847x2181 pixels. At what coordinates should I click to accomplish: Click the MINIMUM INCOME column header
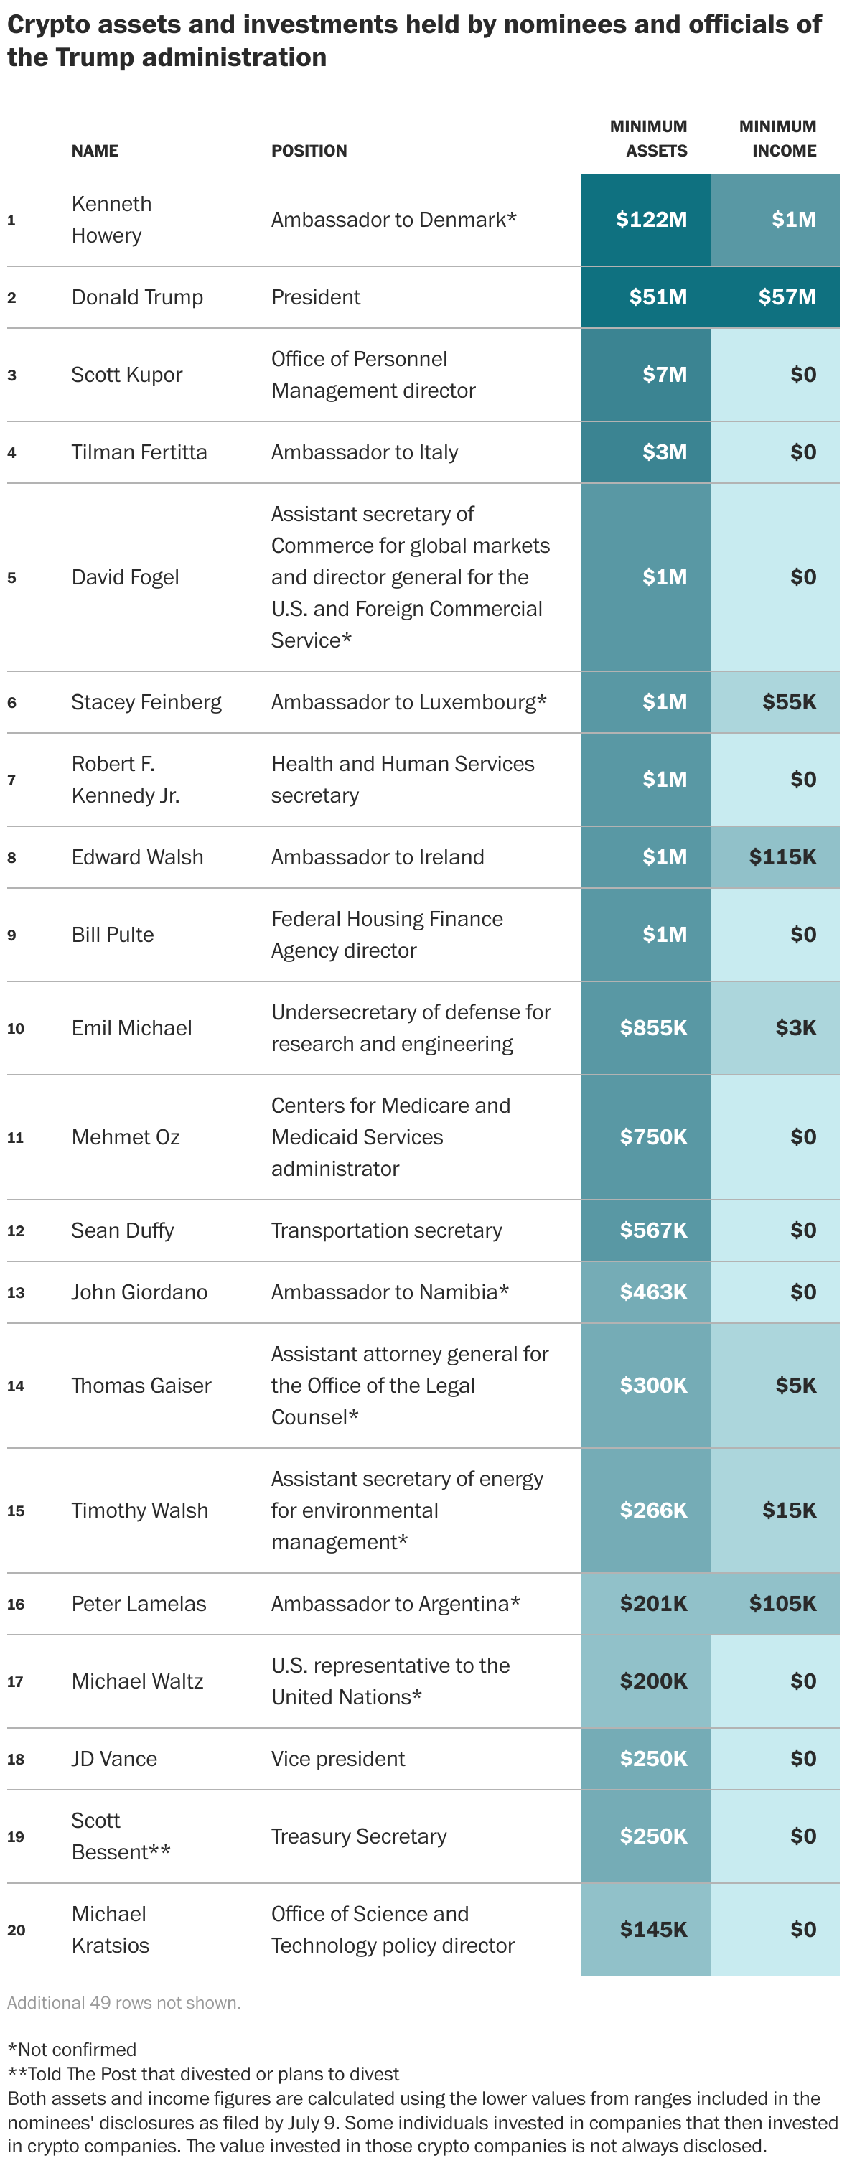(777, 139)
